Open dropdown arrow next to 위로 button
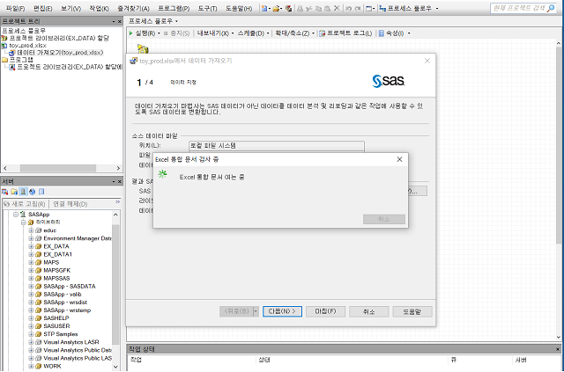This screenshot has height=372, width=564. 256,311
